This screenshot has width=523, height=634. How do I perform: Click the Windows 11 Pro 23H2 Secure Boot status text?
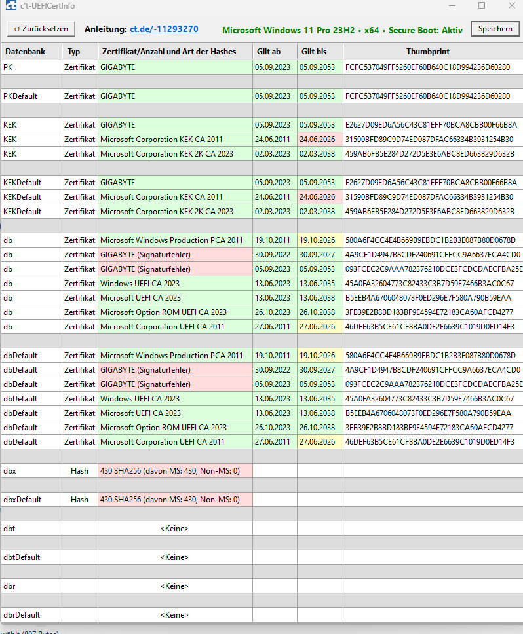click(342, 30)
